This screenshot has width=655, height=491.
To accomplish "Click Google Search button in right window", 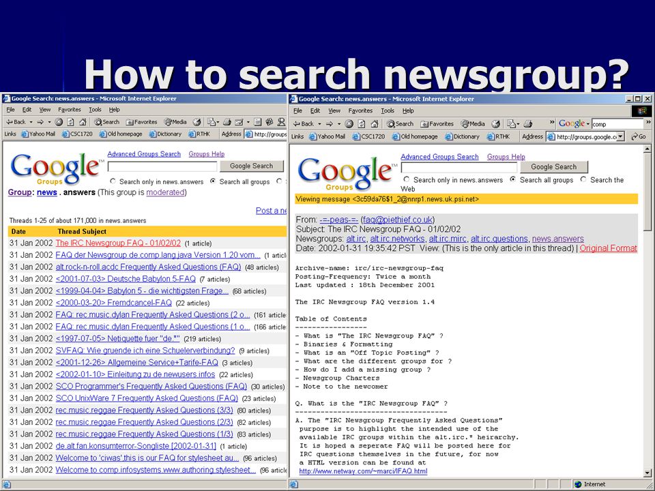I will pos(553,166).
